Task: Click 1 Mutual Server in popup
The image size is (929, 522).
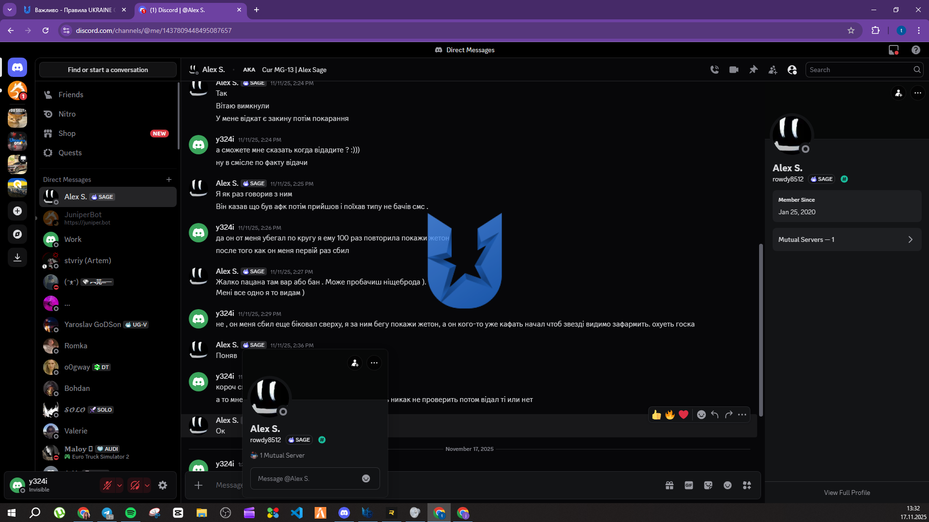Action: 278,455
